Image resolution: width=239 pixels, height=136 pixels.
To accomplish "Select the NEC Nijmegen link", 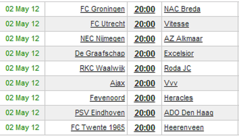I will (103, 39).
